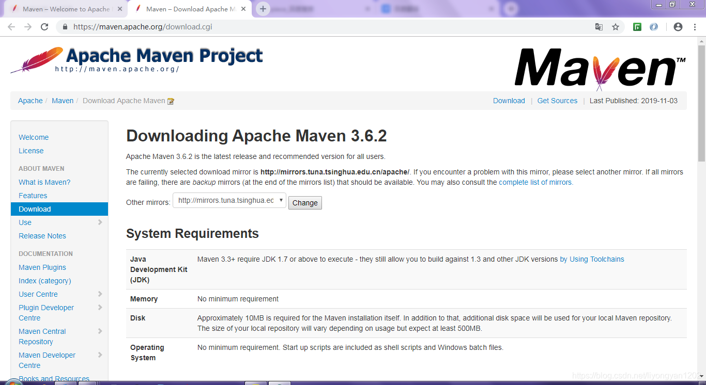Click the edit icon beside Download Apache Maven
The height and width of the screenshot is (385, 706).
click(171, 101)
